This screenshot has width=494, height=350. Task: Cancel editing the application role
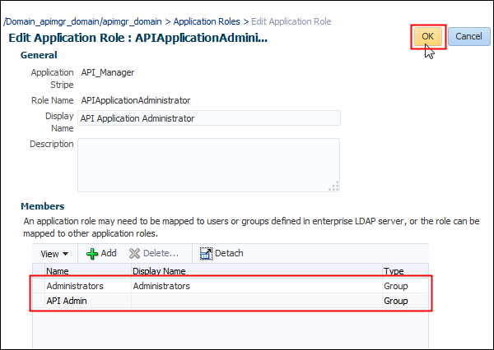(x=468, y=36)
